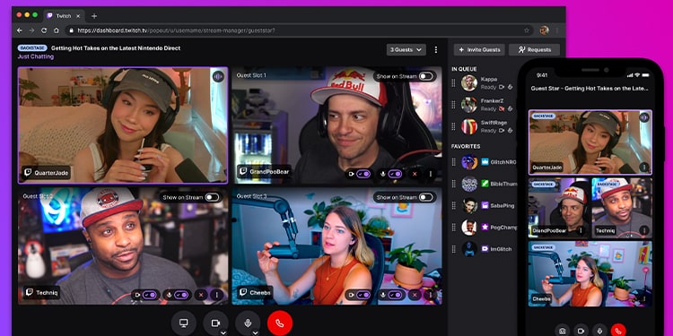Image resolution: width=673 pixels, height=336 pixels.
Task: Click SwiftRage's profile avatar
Action: click(x=469, y=126)
